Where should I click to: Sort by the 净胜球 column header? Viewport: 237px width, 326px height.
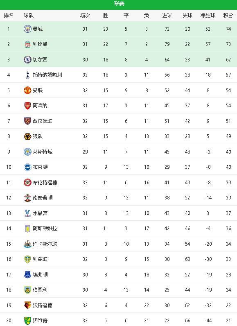(208, 16)
